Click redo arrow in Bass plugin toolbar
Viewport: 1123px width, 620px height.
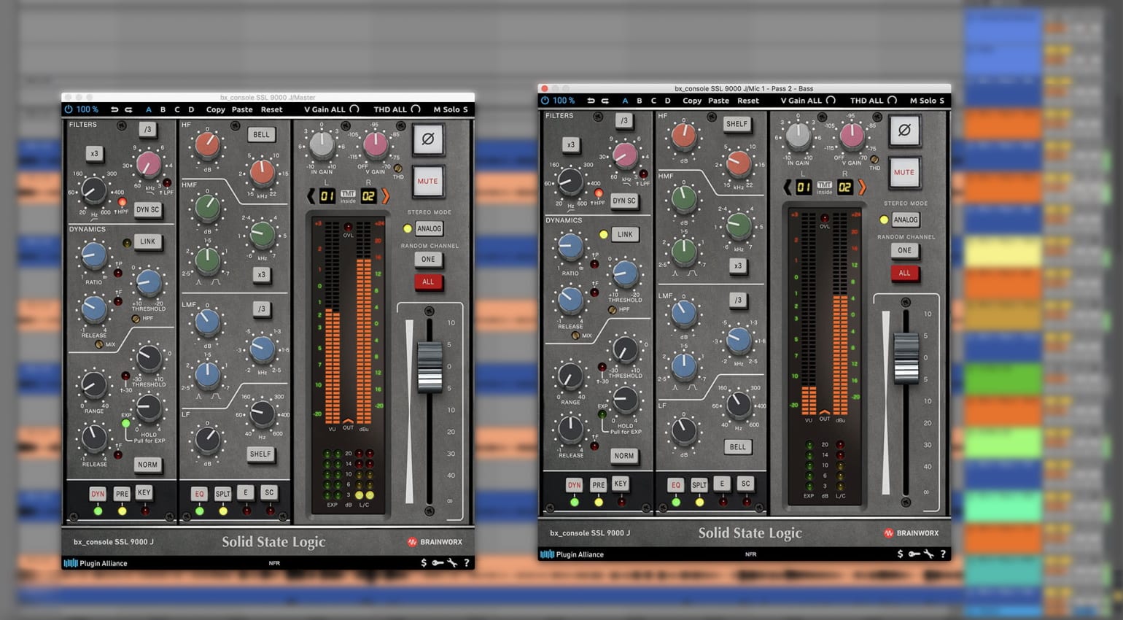tap(605, 101)
